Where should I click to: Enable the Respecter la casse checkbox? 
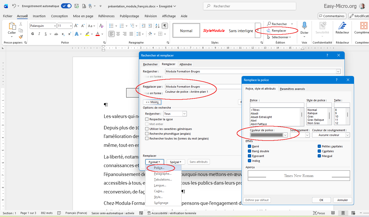[x=147, y=119]
